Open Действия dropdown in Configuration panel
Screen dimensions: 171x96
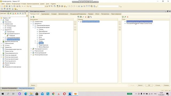point(3,13)
